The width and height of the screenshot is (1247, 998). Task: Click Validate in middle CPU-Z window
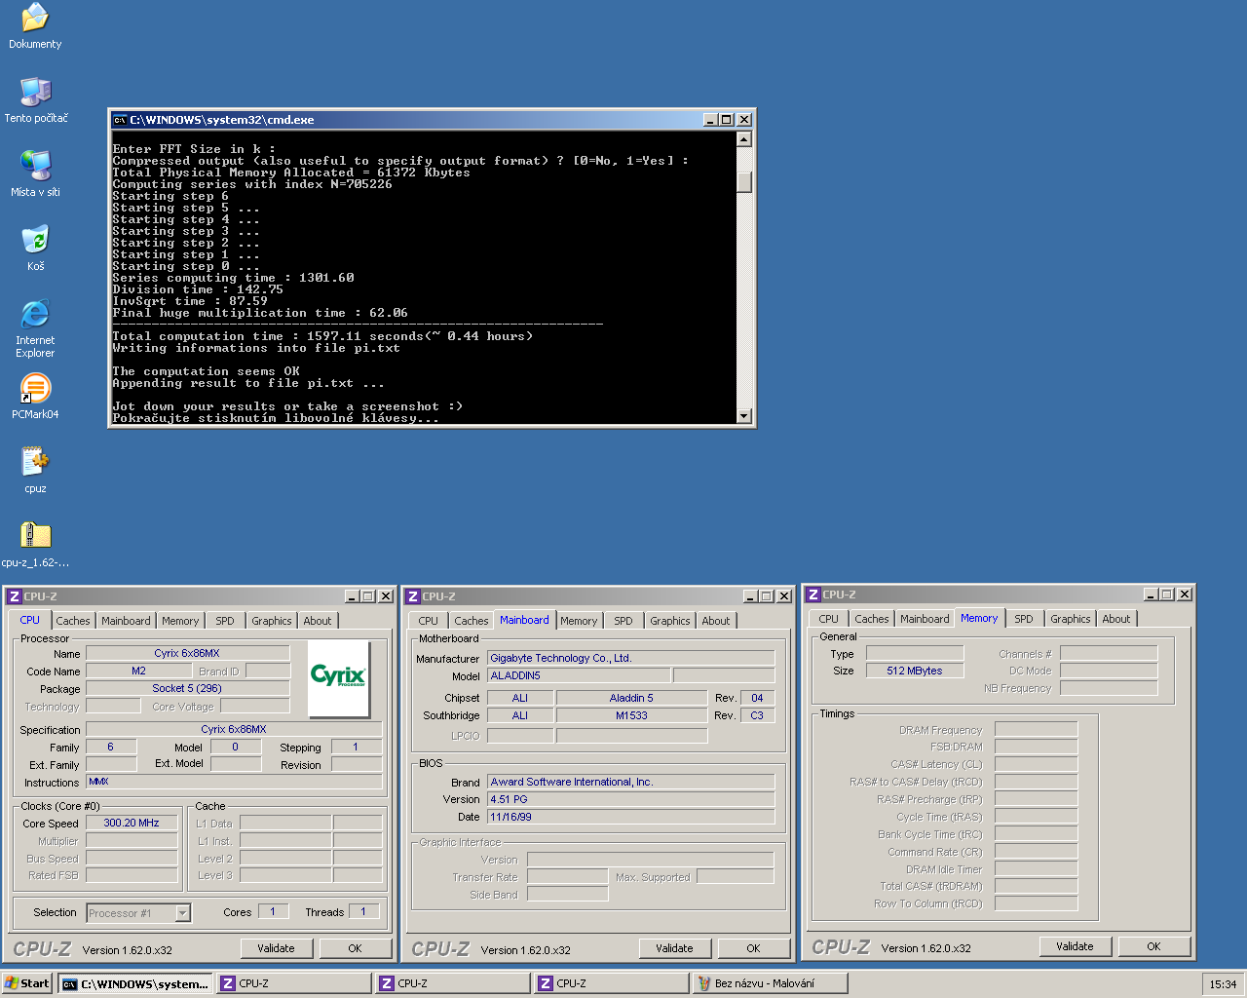pos(675,948)
